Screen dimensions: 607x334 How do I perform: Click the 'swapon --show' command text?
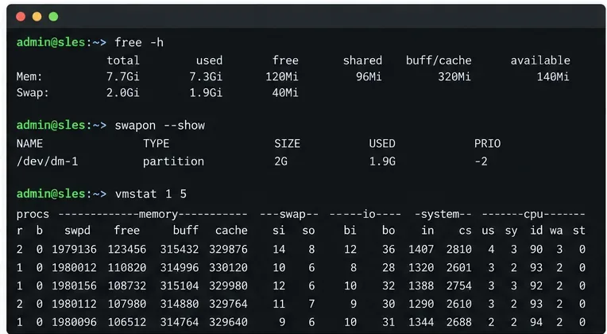point(160,126)
